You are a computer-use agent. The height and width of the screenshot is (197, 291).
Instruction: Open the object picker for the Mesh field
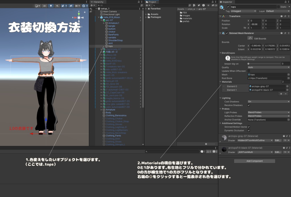[289, 74]
